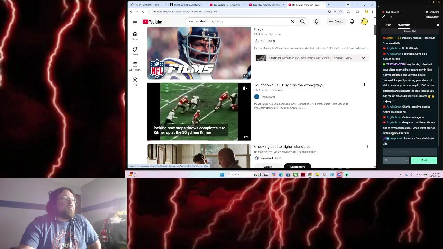Click Refresh Chat in stream panel
The width and height of the screenshot is (443, 249).
tap(432, 17)
